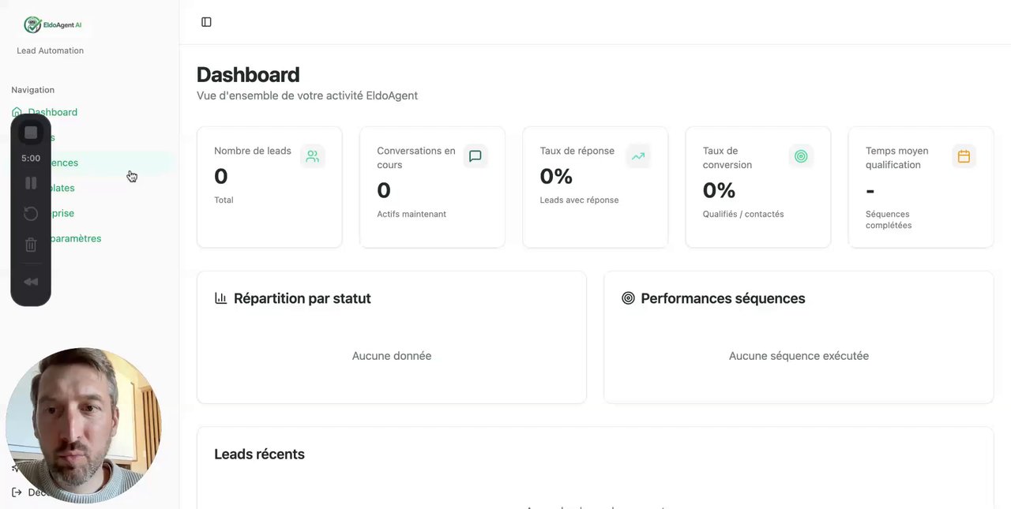
Task: Click the bar chart icon by Répartition
Action: coord(220,298)
